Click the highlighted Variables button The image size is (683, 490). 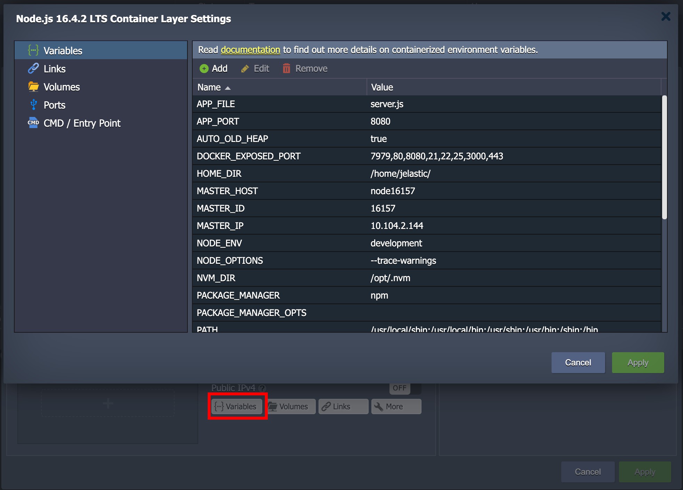(237, 406)
